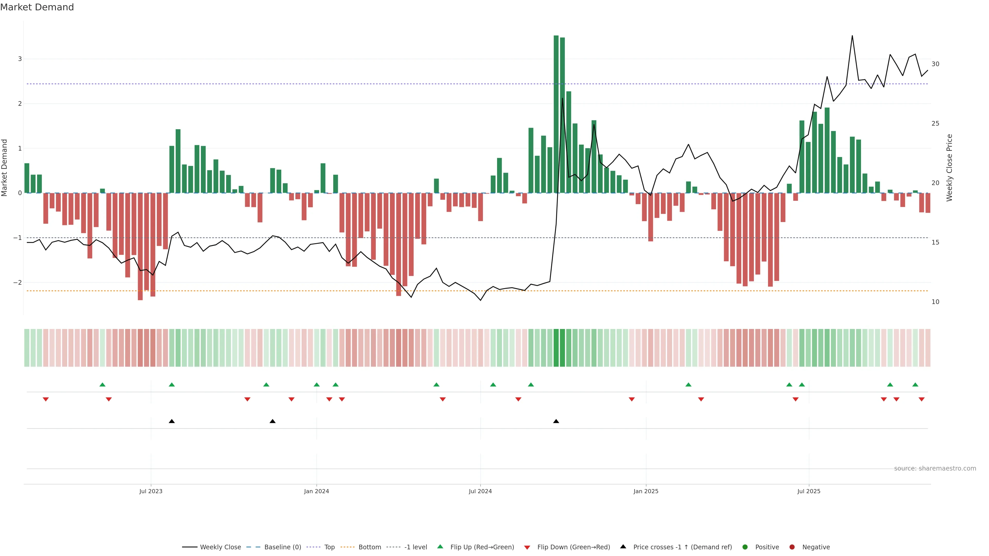Image resolution: width=989 pixels, height=556 pixels.
Task: Click the last red flip-down marker on right
Action: pos(922,399)
